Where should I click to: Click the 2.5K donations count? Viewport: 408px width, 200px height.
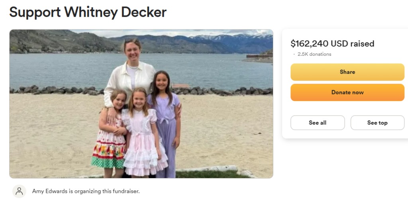point(315,54)
